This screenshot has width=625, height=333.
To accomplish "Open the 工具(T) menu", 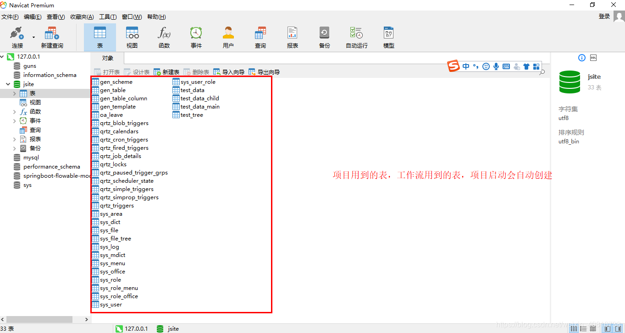I will point(108,17).
